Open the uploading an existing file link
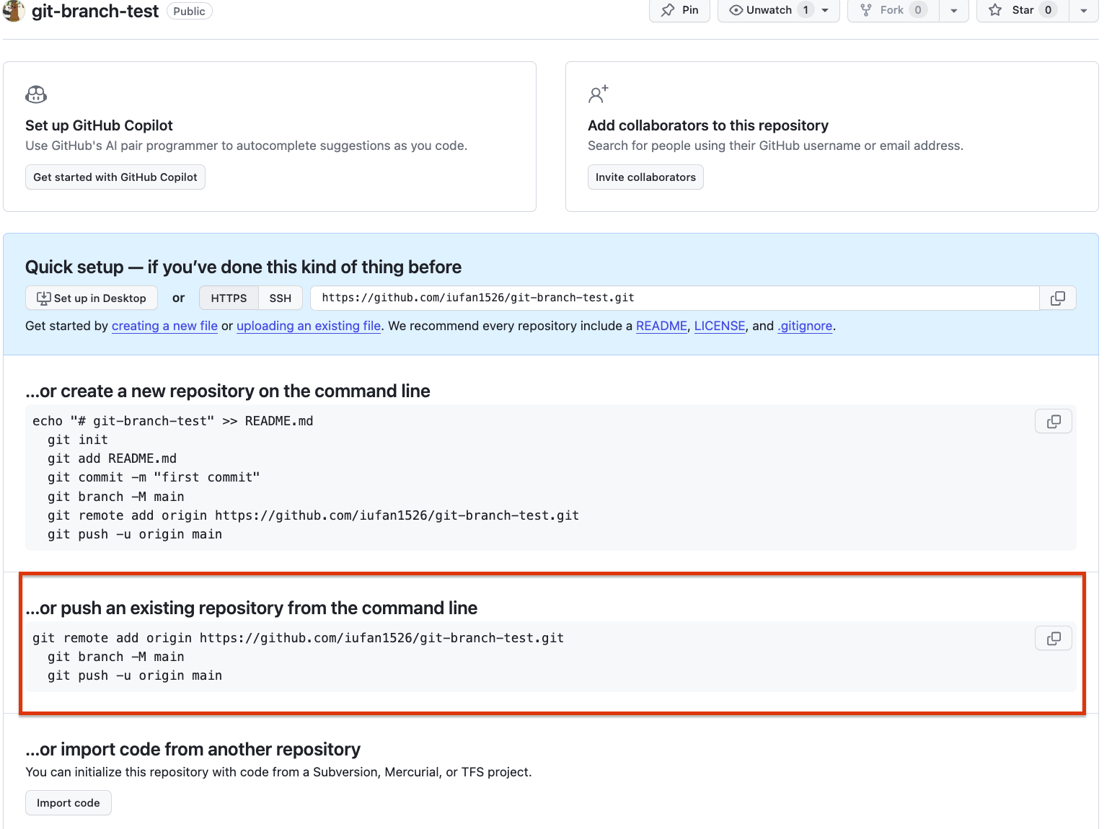Image resolution: width=1112 pixels, height=829 pixels. [x=309, y=326]
